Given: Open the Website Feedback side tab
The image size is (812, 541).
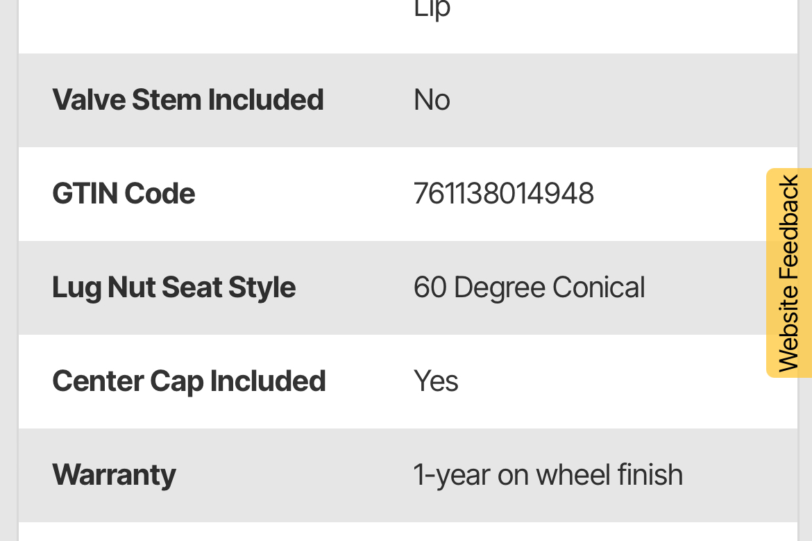Looking at the screenshot, I should [789, 273].
